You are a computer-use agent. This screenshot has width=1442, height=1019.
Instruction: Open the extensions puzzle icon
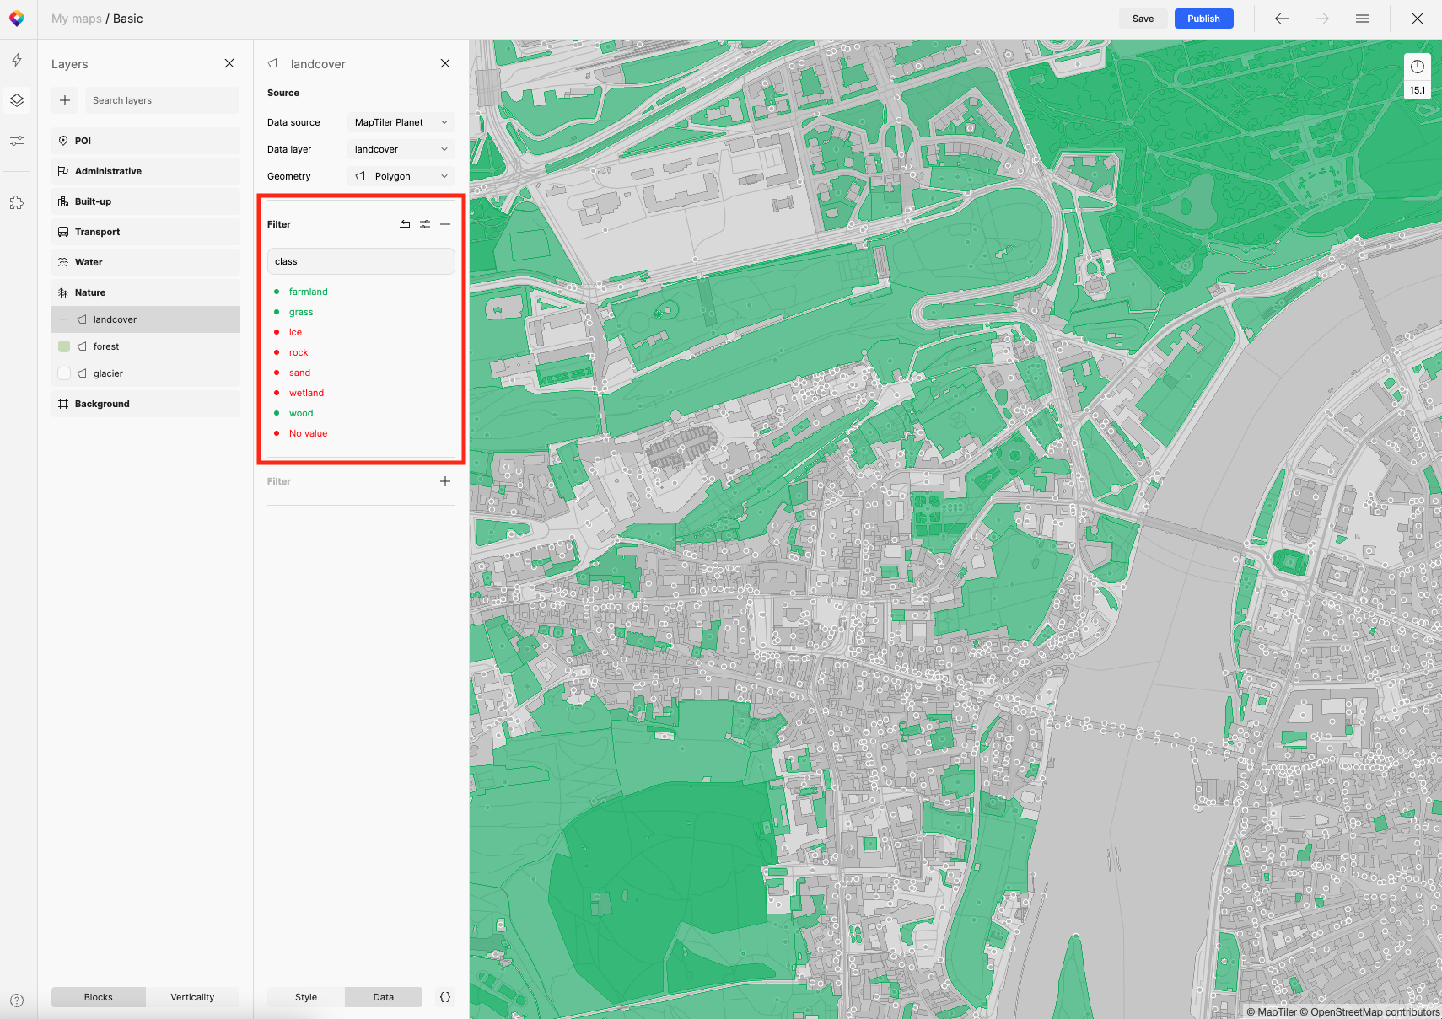(17, 202)
